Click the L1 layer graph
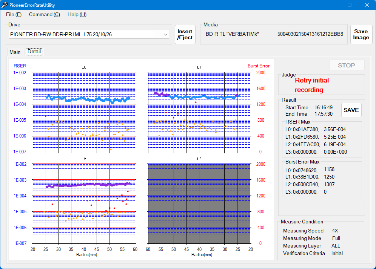The image size is (376, 269). tap(199, 112)
